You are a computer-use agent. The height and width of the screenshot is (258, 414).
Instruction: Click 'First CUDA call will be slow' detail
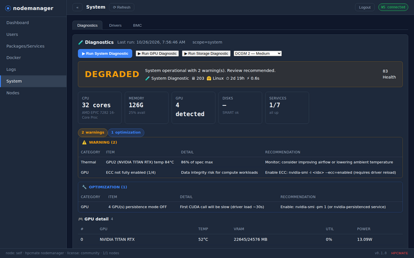tap(222, 207)
